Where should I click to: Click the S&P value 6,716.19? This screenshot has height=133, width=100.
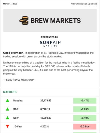[x=45, y=109]
